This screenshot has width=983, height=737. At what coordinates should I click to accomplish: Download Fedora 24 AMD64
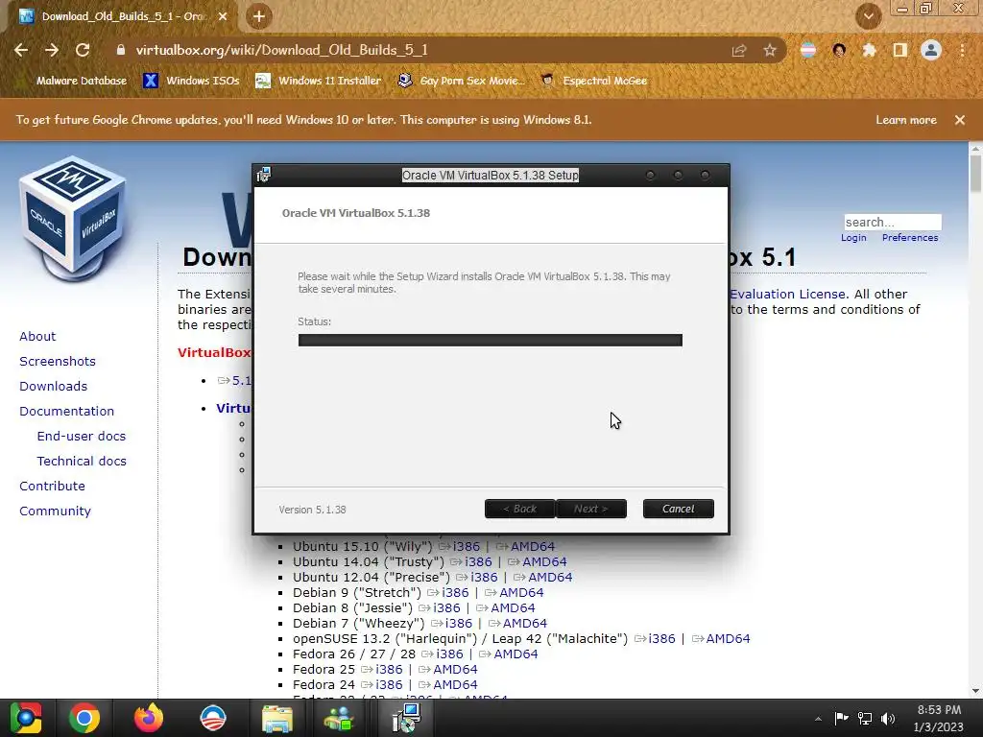pyautogui.click(x=455, y=685)
